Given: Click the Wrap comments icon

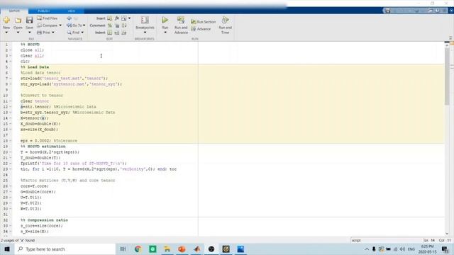Looking at the screenshot, I should (124, 25).
